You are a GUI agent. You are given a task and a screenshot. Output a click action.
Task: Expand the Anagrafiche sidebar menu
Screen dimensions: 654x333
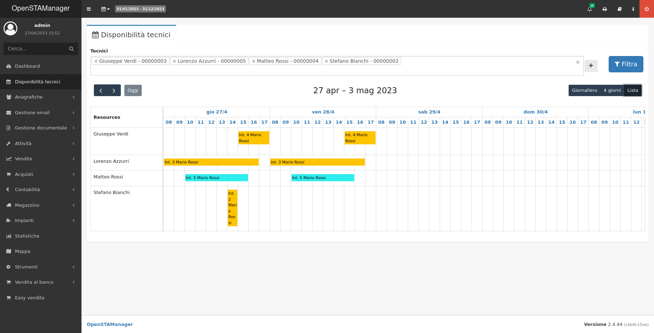coord(41,97)
